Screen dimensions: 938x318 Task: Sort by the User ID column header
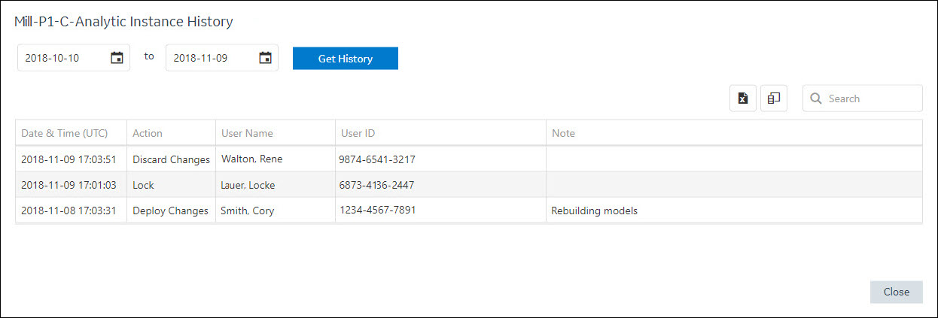coord(358,133)
